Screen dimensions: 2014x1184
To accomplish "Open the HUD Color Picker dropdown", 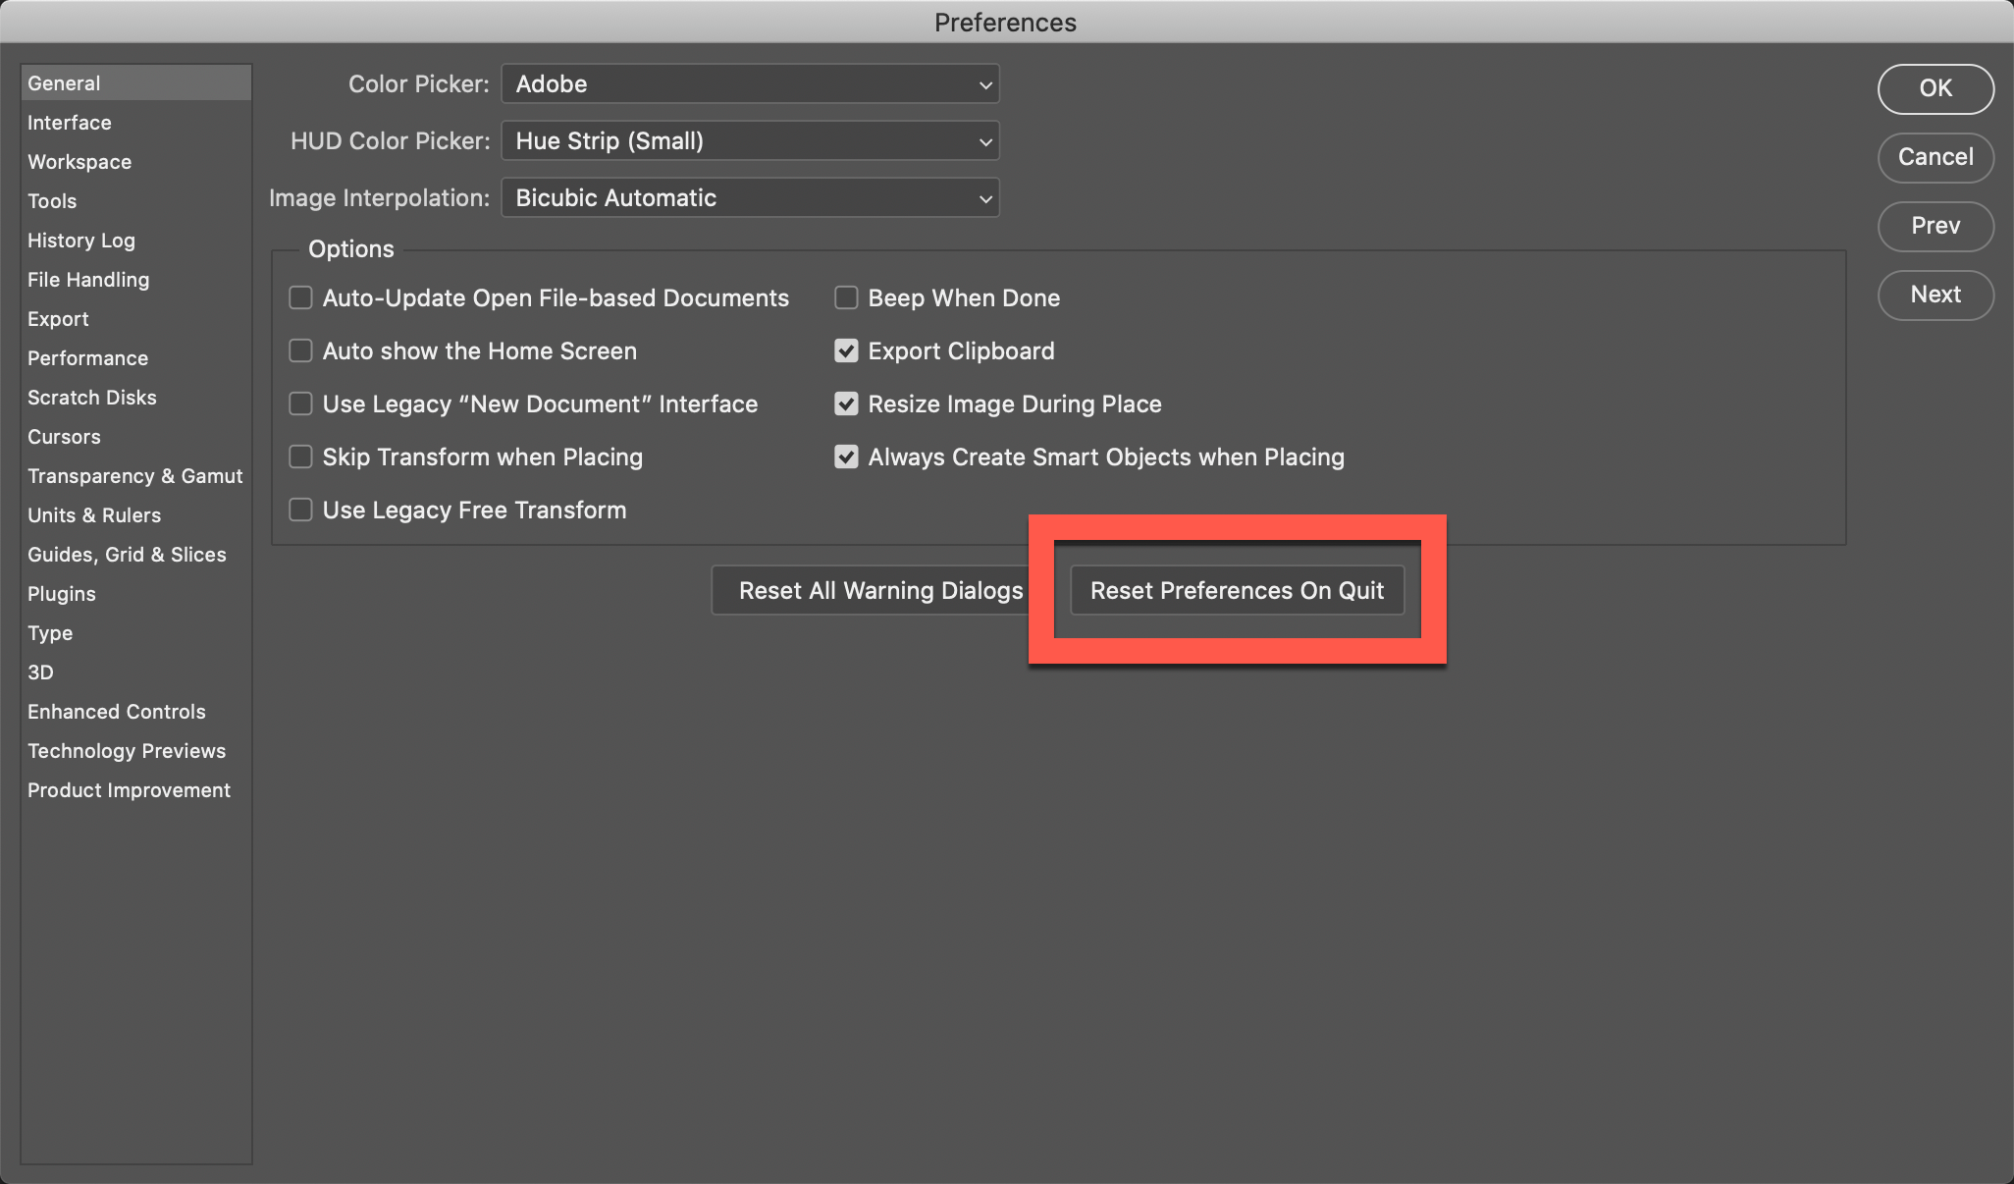I will (x=749, y=140).
